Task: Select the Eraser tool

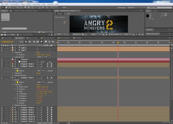Action: [x=43, y=7]
